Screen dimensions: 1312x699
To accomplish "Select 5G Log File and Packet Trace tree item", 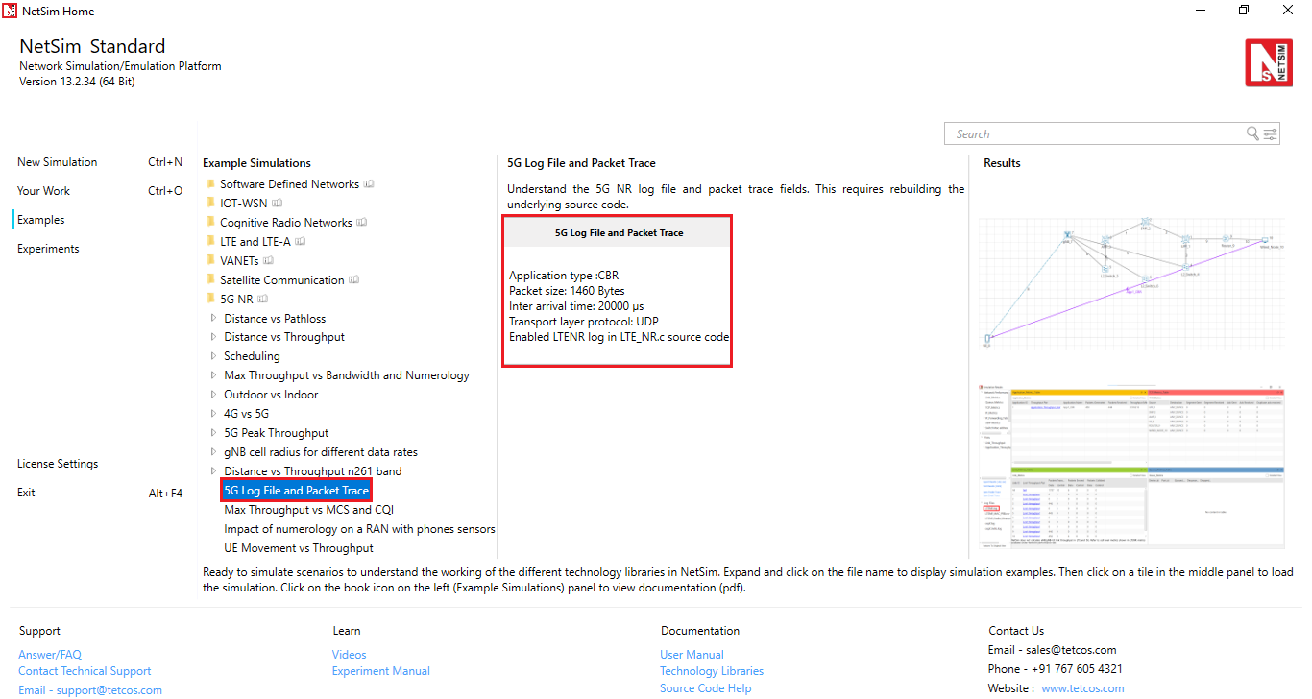I will 296,491.
